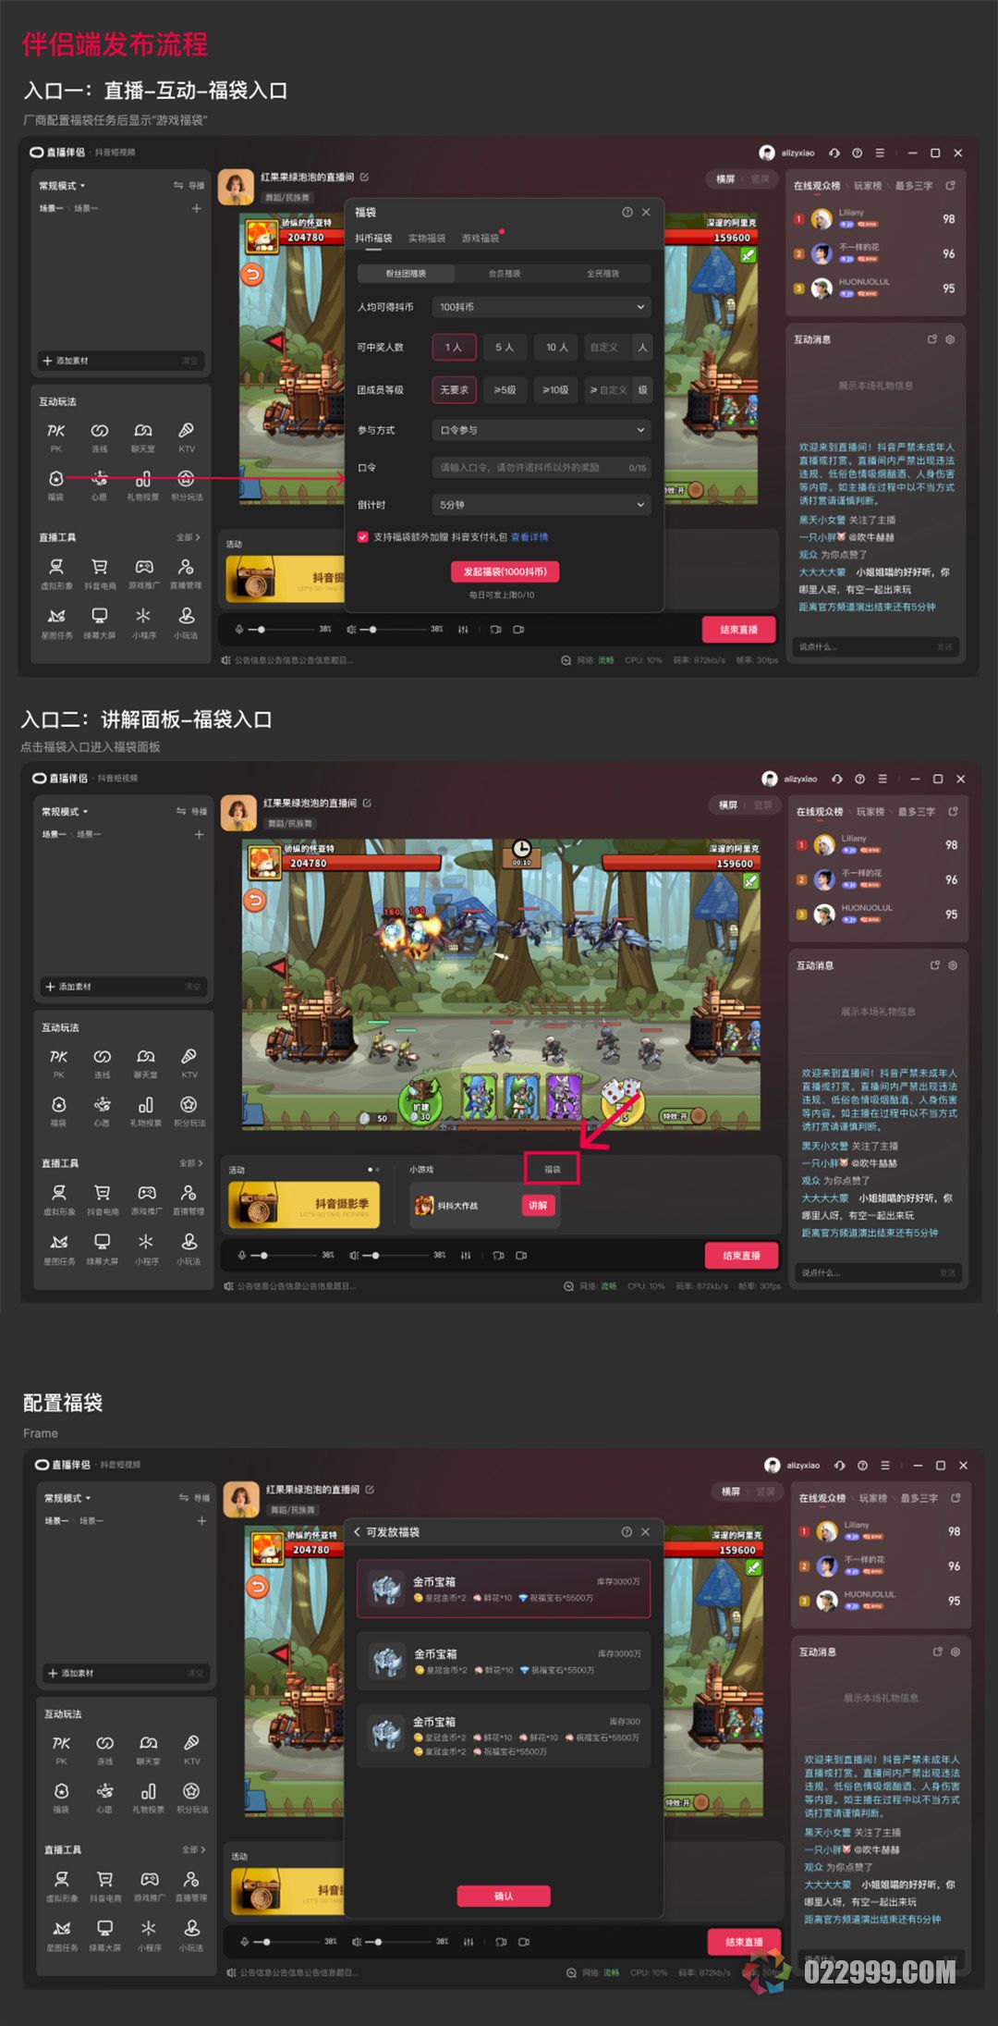Expand 常规模式 dropdown in 配置福袋 window

coord(67,1498)
